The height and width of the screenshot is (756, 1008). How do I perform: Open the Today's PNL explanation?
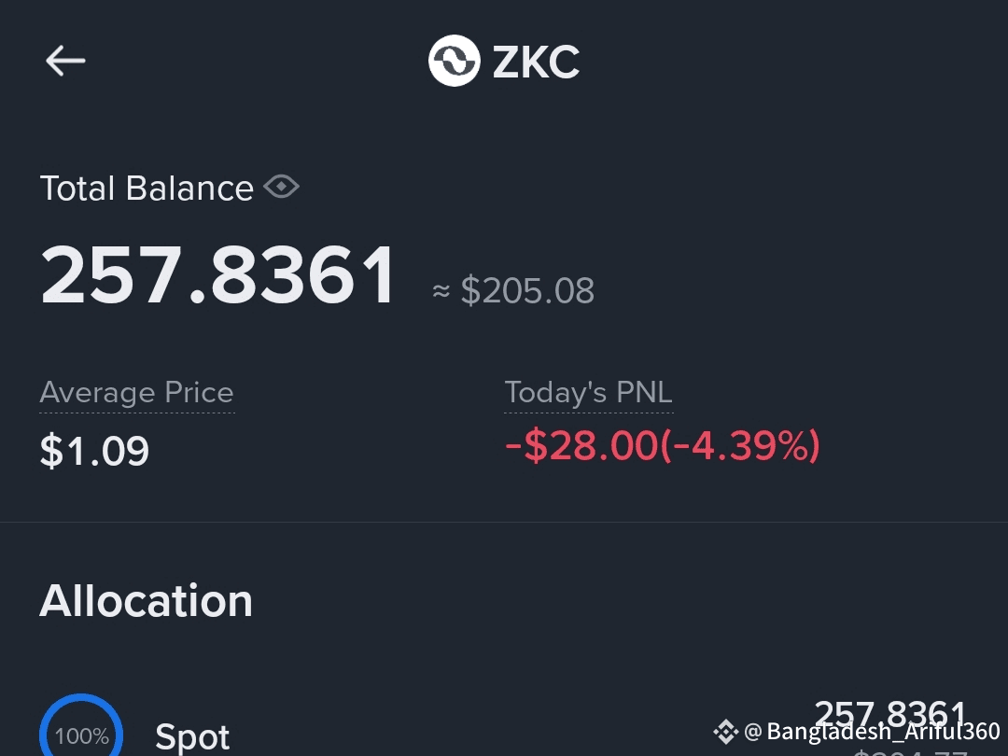pos(588,392)
